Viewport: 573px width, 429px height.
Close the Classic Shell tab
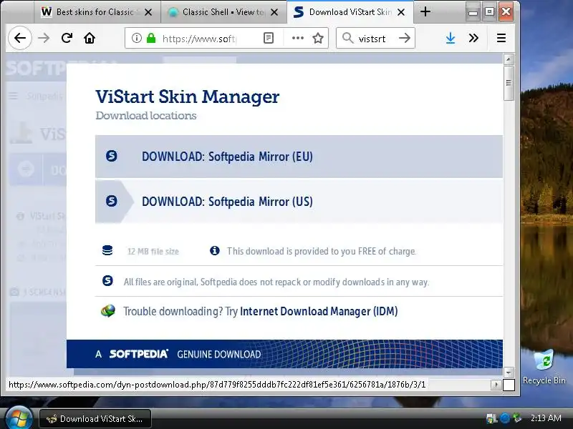[274, 12]
